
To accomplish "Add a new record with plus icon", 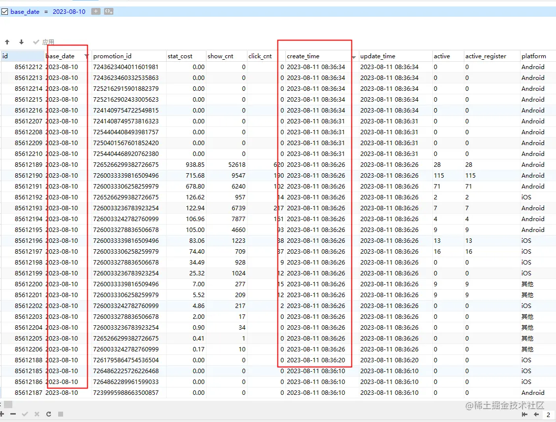I will (x=2, y=414).
